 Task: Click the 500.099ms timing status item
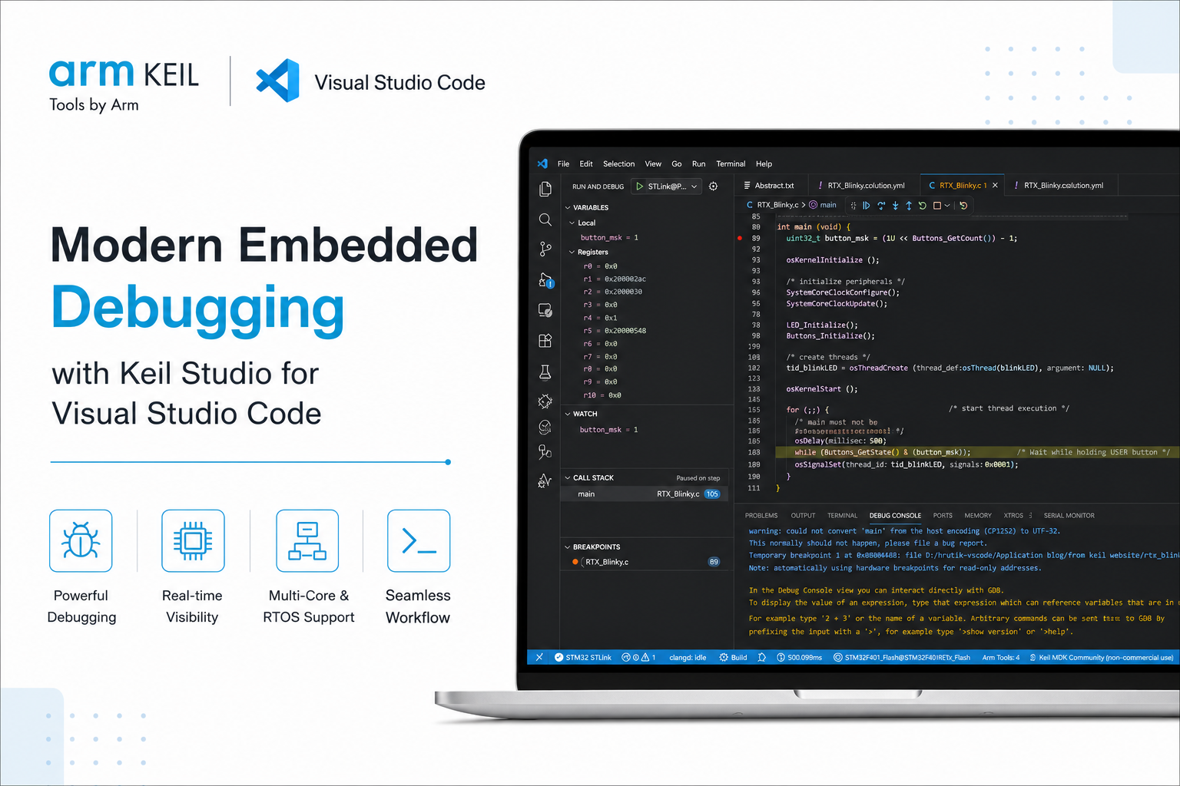tap(799, 658)
